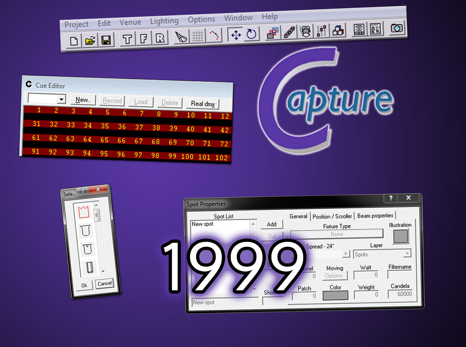Viewport: 466px width, 347px height.
Task: Select the rectangular fixture symbol in Selector
Action: click(90, 267)
